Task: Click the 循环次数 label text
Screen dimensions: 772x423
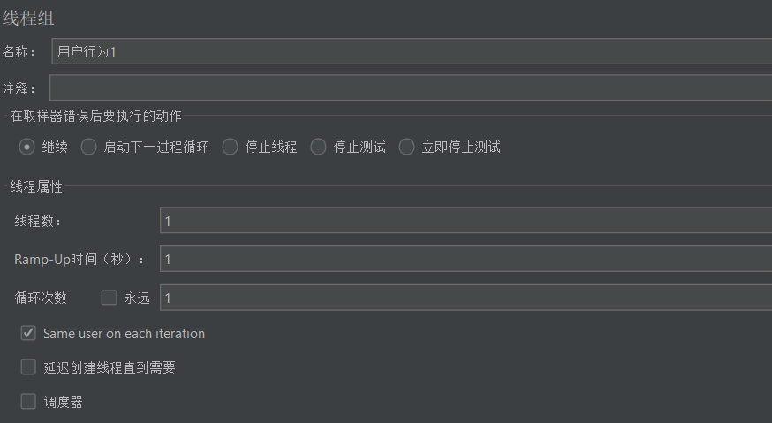Action: coord(41,298)
